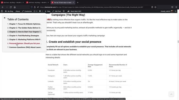The height and width of the screenshot is (100, 179).
Task: Open the updates counter in admin bar
Action: click(36, 11)
